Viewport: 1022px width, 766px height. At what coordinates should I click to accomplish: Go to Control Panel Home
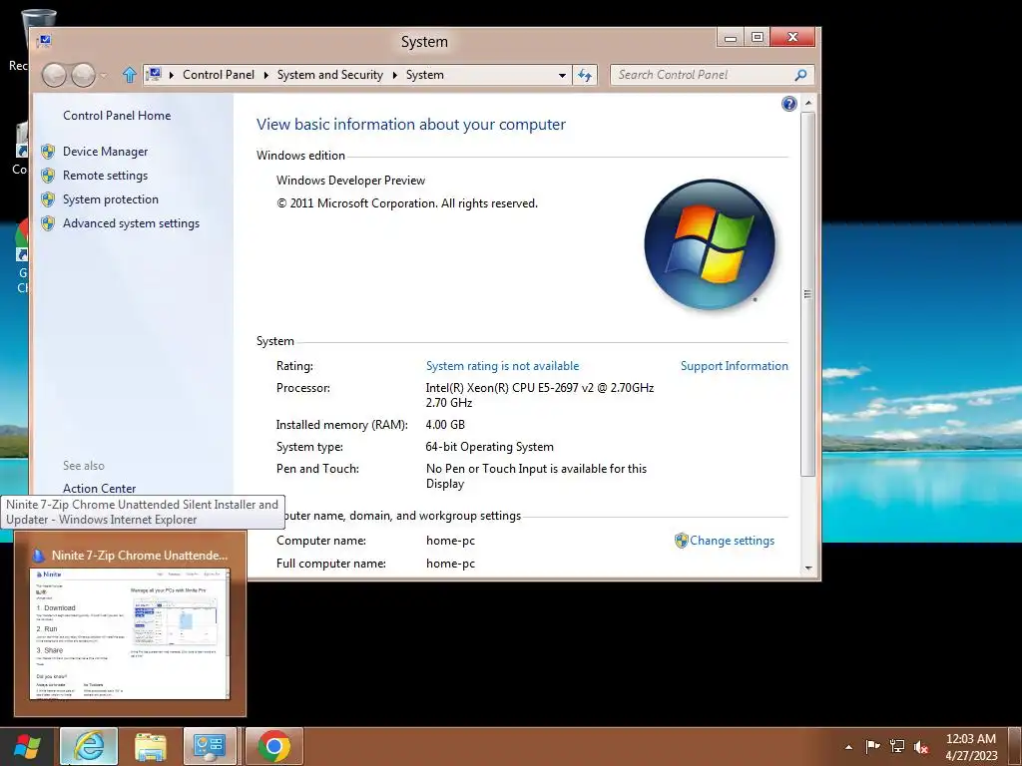point(117,116)
